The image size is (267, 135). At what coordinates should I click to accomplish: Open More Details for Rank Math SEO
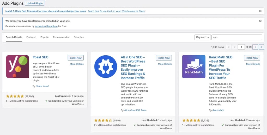click(x=253, y=64)
